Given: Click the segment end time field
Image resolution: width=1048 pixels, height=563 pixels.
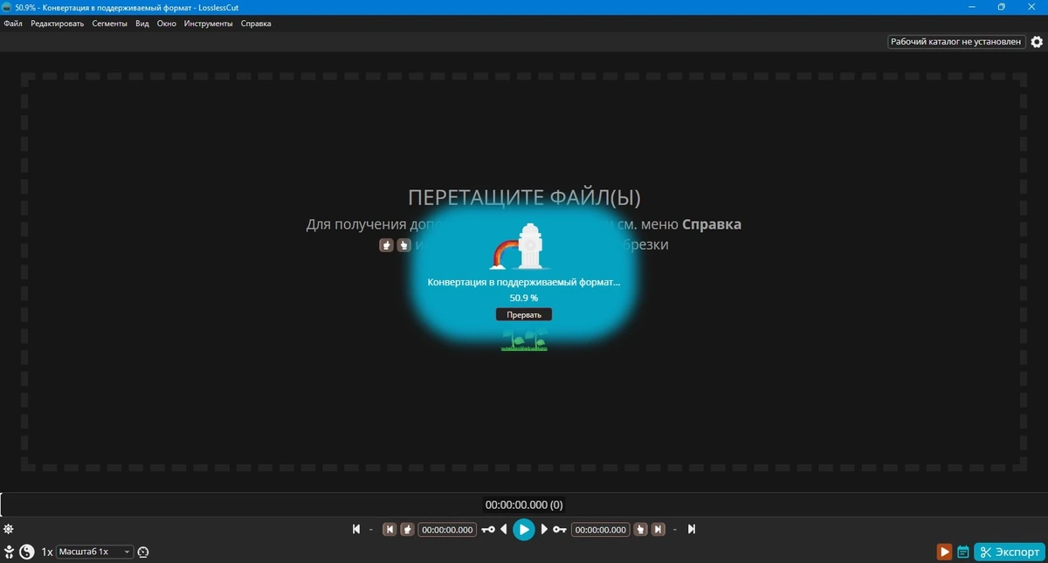Looking at the screenshot, I should tap(601, 529).
